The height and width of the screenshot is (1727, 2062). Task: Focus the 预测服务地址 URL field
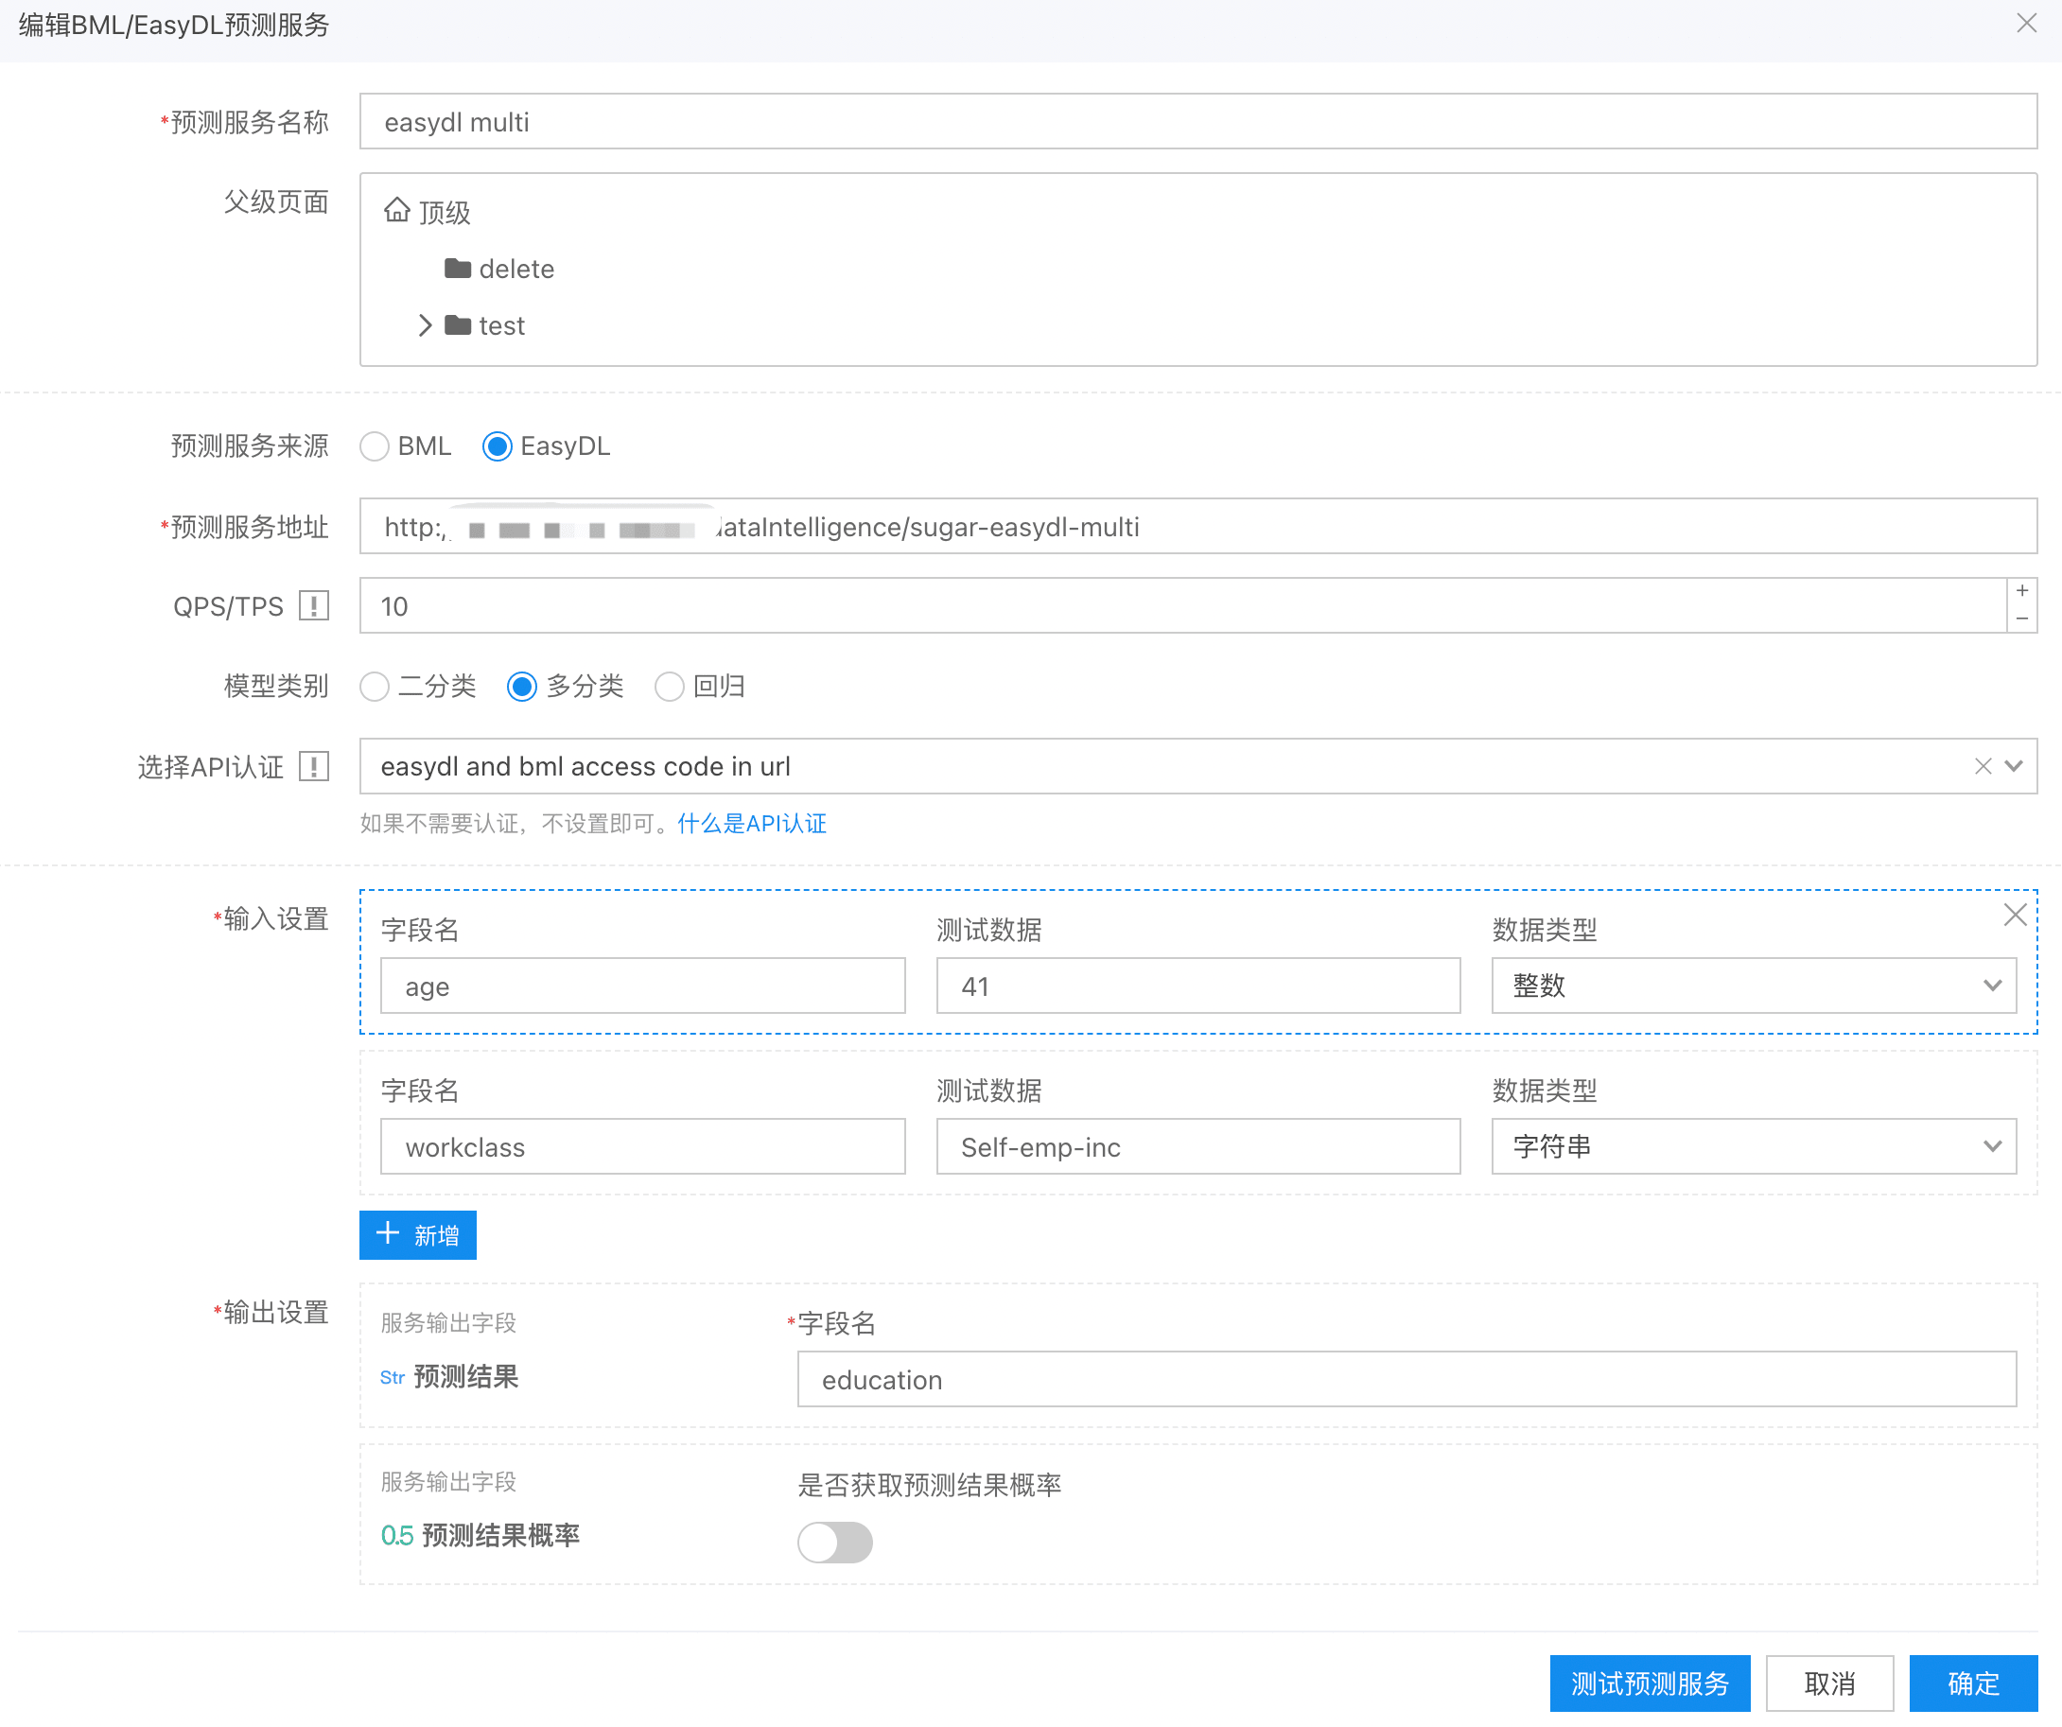point(1197,526)
